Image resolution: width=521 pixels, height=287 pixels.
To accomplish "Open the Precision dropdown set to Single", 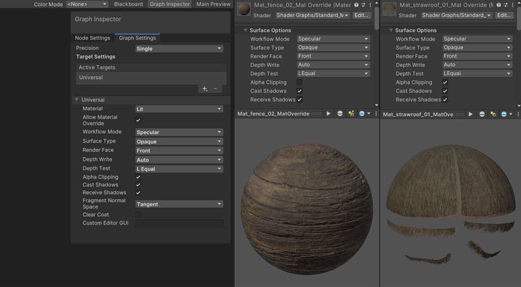I will pos(179,49).
